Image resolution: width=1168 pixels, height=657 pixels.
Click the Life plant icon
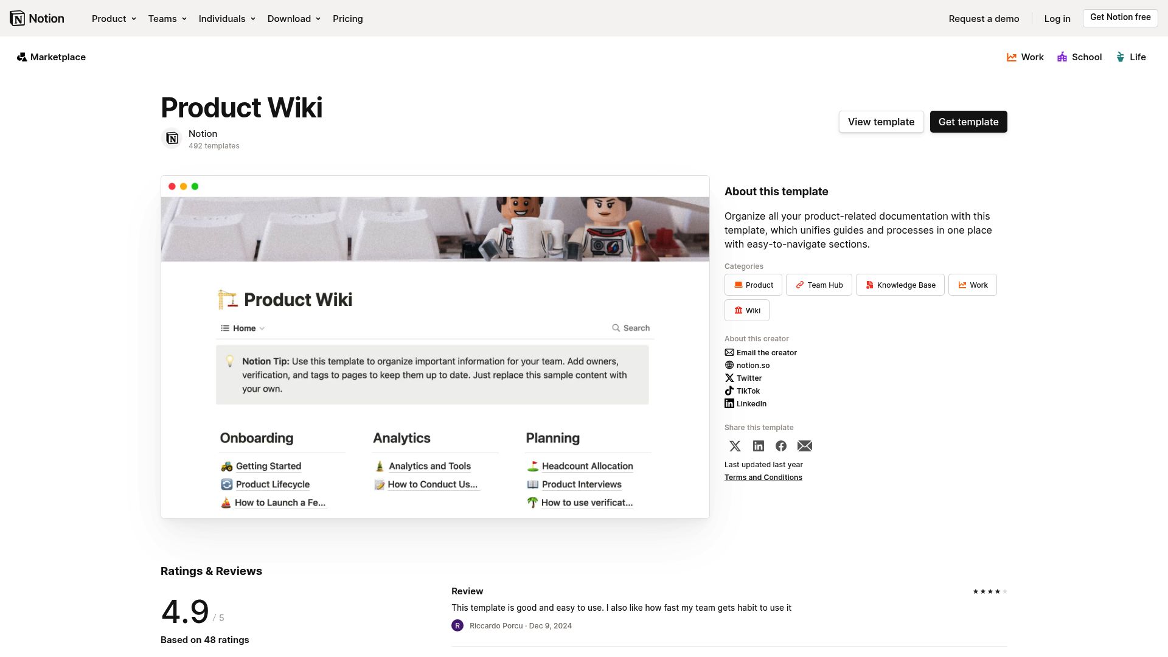tap(1121, 57)
